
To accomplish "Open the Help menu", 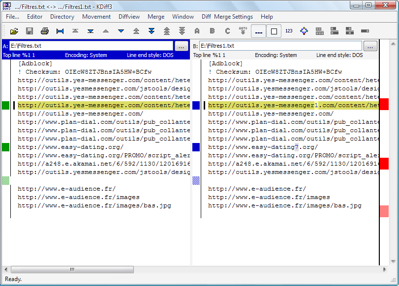I will point(267,17).
